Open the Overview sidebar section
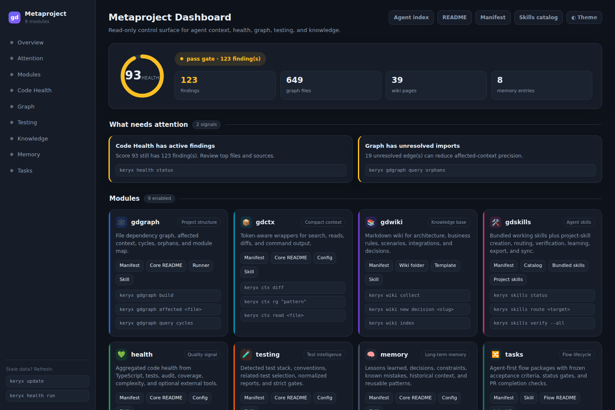 click(x=47, y=43)
